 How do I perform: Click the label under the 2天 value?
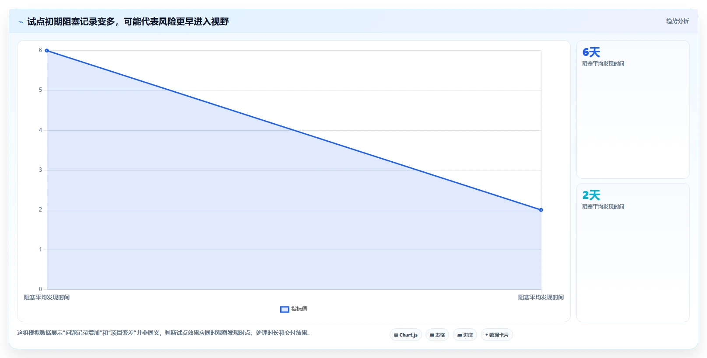point(603,207)
